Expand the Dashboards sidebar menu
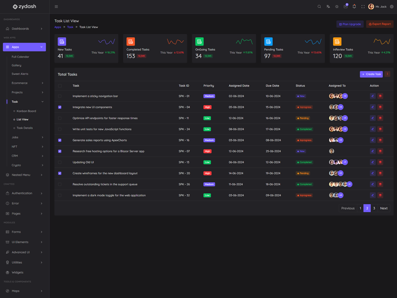Screen dimensions: 397x298 tap(24, 29)
